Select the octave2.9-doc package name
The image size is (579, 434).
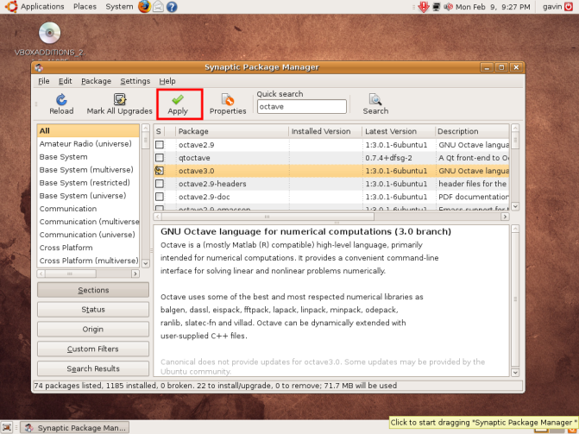(x=205, y=197)
